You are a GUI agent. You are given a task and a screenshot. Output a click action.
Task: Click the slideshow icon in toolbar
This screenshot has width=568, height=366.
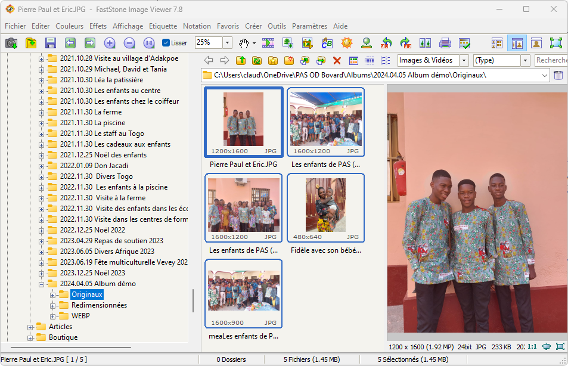point(268,43)
